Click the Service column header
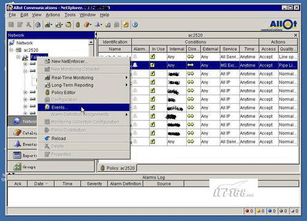Screen dimensions: 307x221 tap(230, 49)
